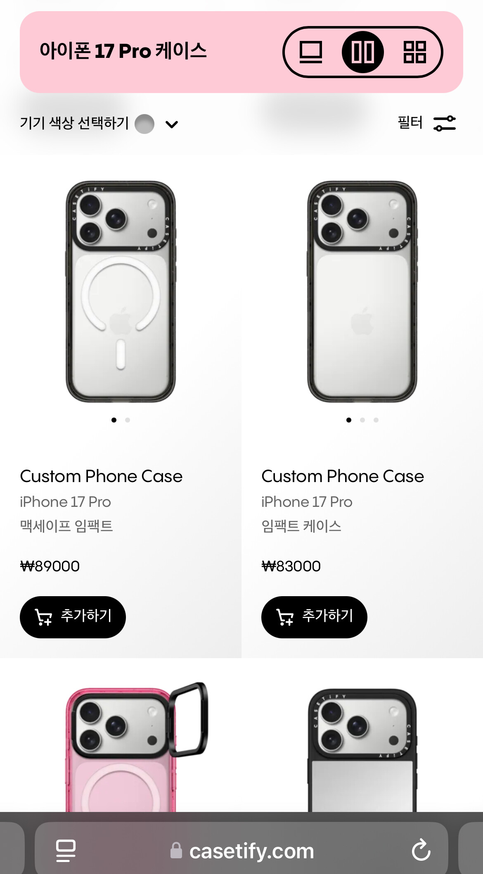Viewport: 483px width, 874px height.
Task: Add the ₩89000 MagSafe case to cart
Action: (73, 617)
